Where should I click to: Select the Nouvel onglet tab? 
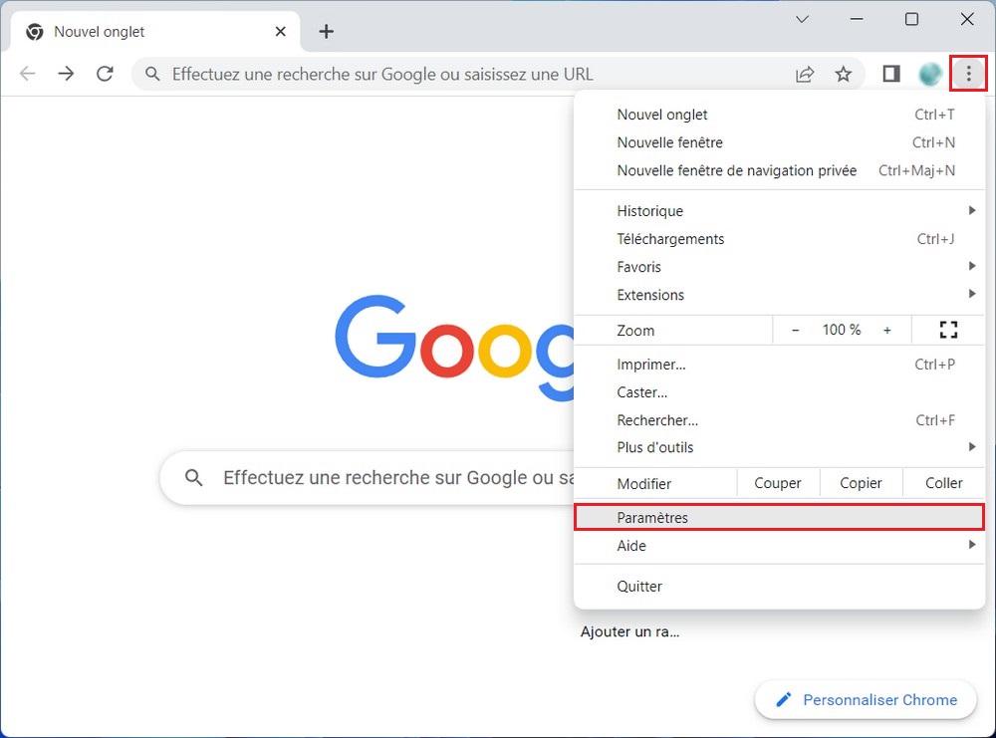click(155, 32)
